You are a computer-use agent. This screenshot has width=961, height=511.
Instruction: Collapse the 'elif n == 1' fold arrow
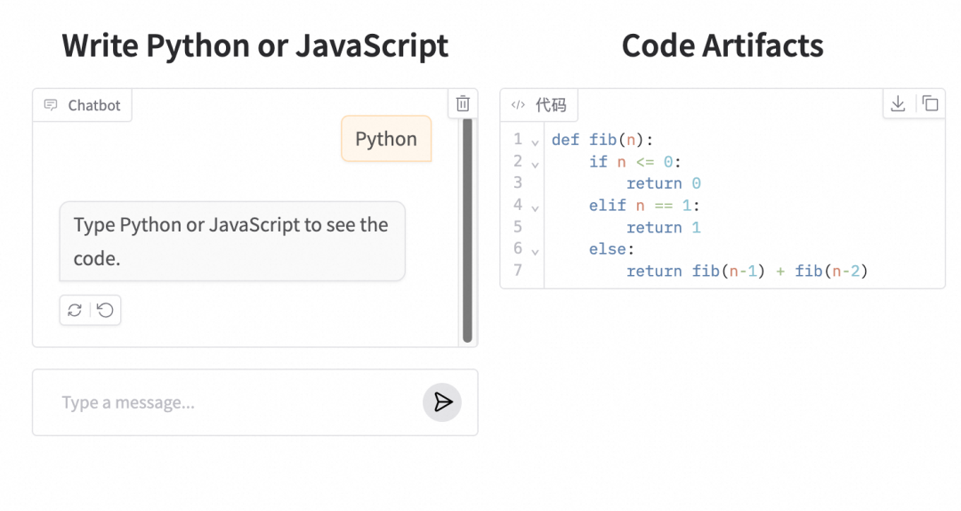[535, 208]
